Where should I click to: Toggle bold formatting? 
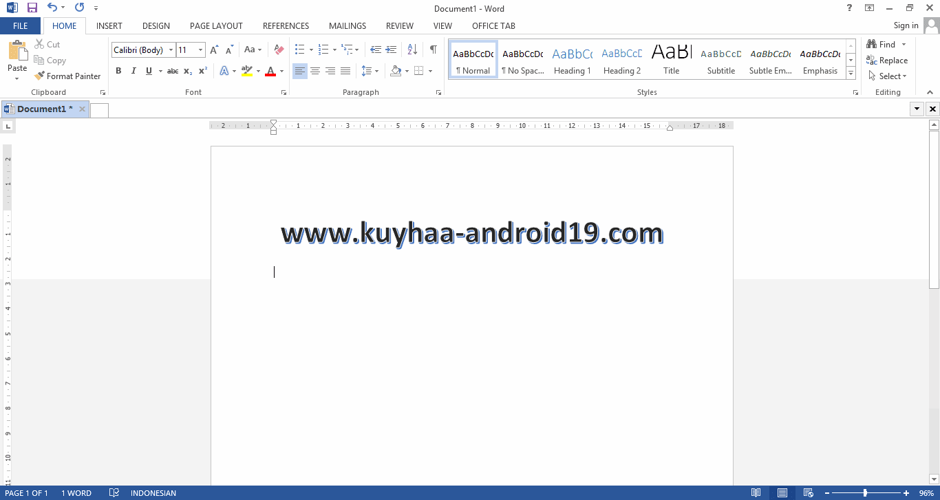tap(118, 71)
